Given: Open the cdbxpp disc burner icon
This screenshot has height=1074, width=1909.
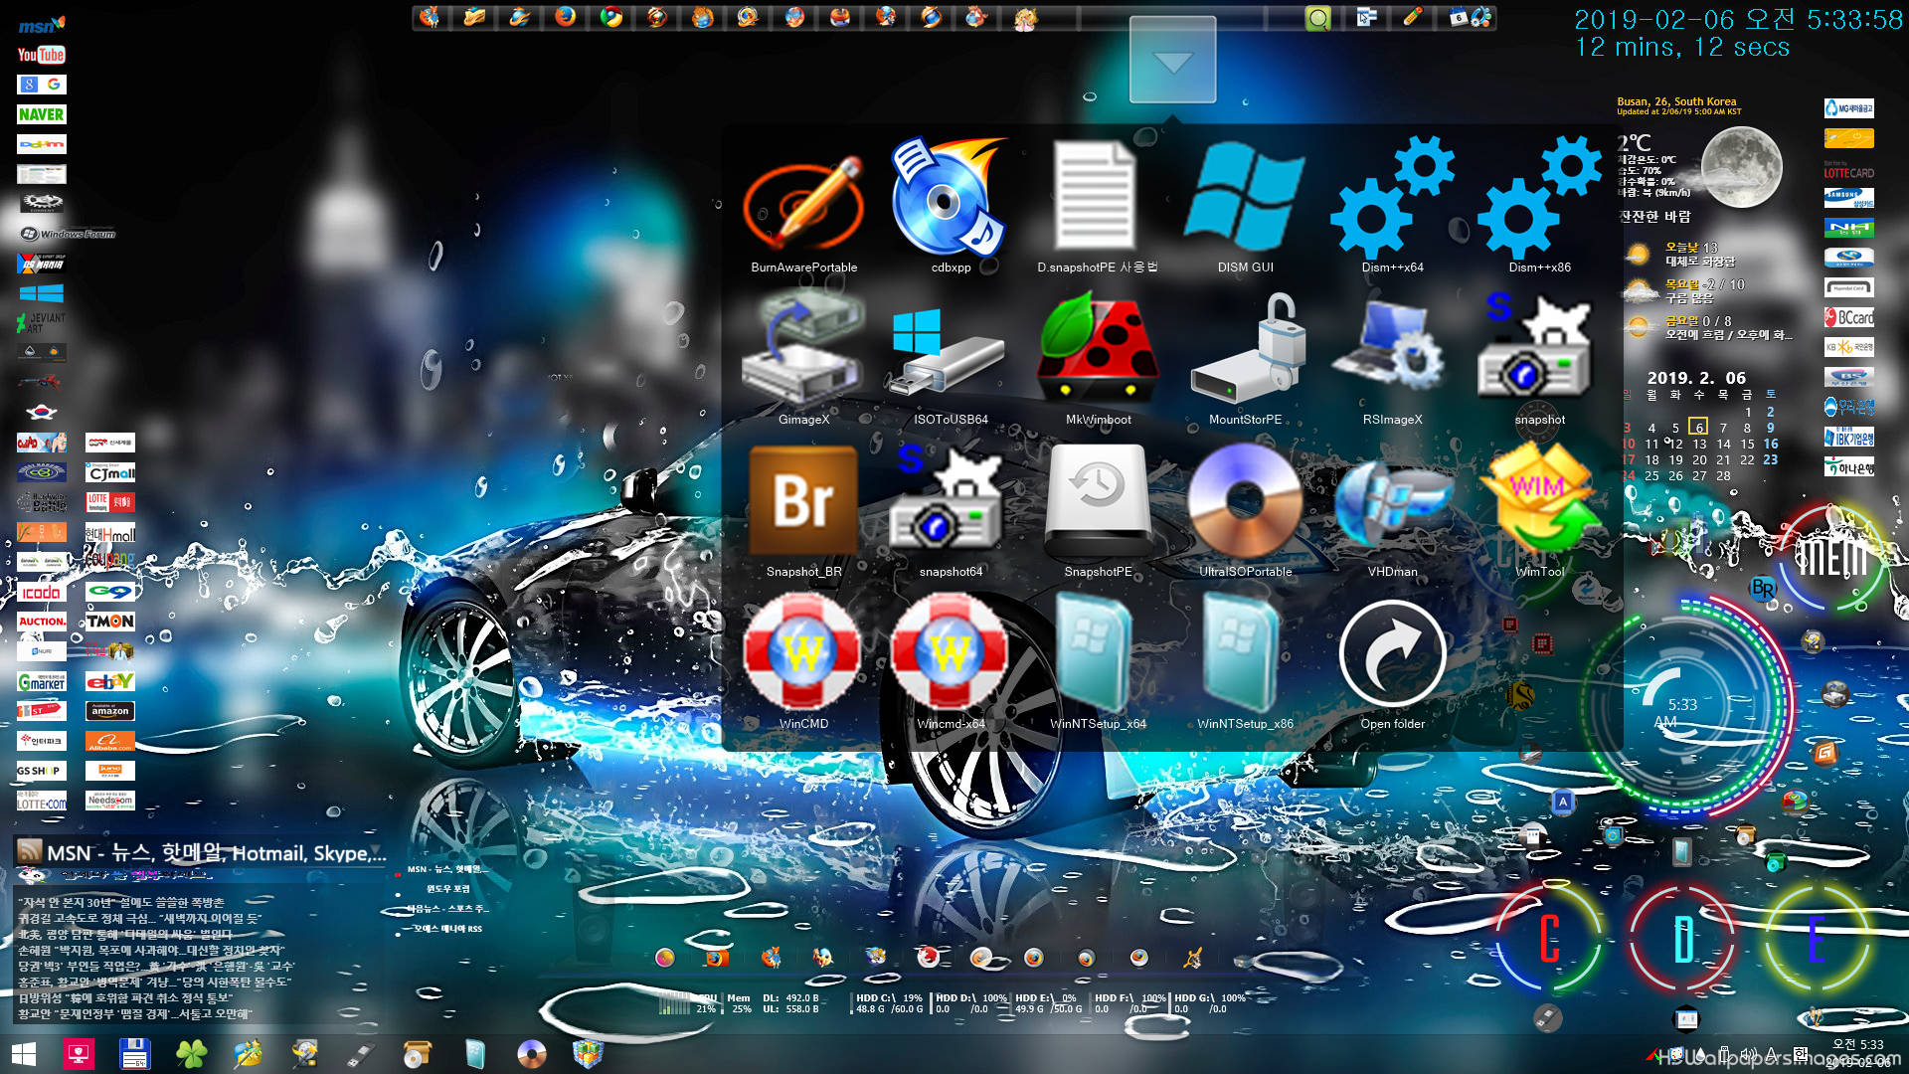Looking at the screenshot, I should click(x=951, y=199).
